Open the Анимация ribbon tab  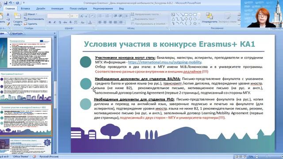coord(57,8)
